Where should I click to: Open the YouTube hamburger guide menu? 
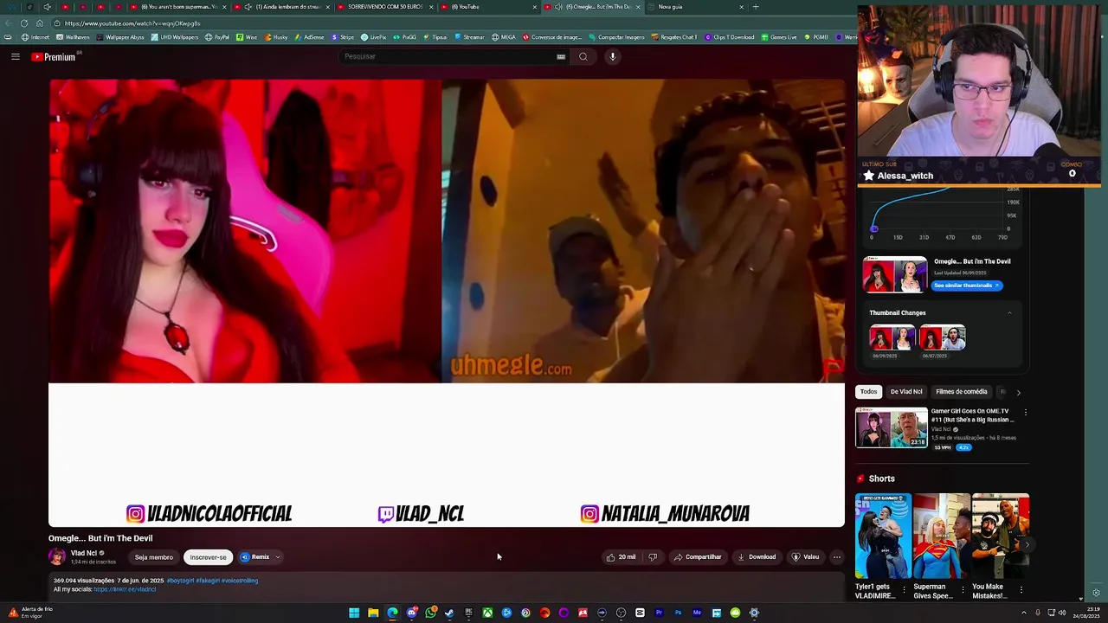click(x=15, y=56)
